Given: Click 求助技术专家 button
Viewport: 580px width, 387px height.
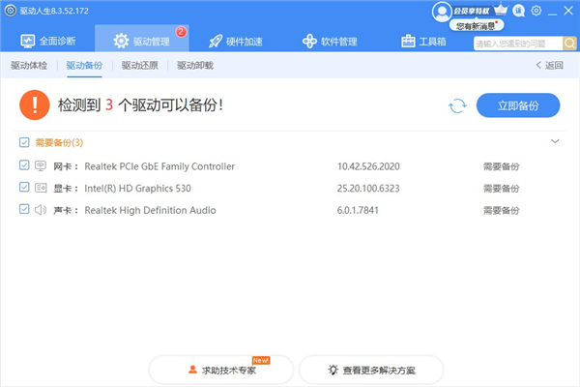Looking at the screenshot, I should click(221, 370).
